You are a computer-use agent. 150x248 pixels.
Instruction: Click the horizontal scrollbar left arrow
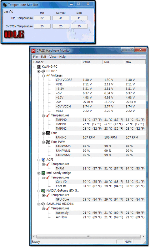click(x=34, y=236)
